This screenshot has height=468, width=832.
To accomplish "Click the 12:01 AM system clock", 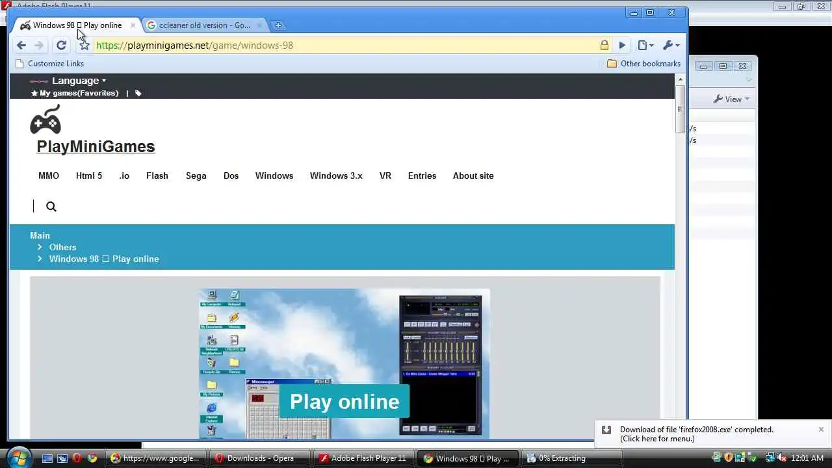I will (808, 458).
